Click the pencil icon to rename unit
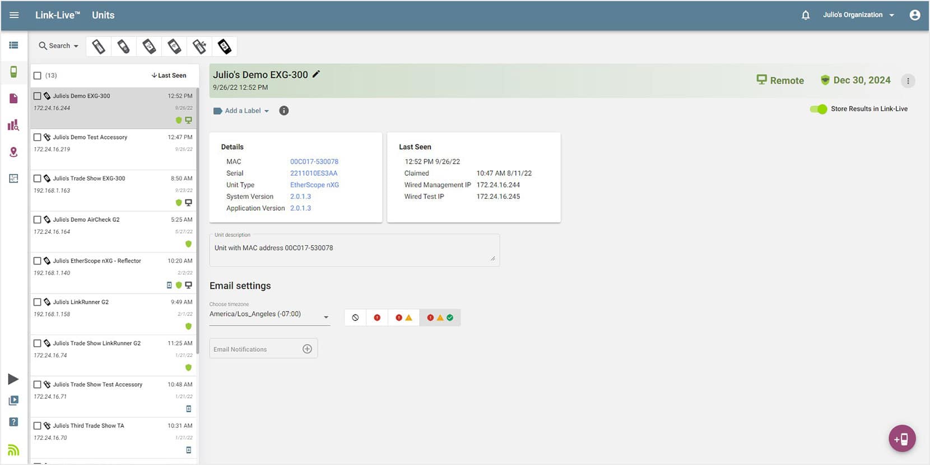The image size is (930, 465). (317, 74)
